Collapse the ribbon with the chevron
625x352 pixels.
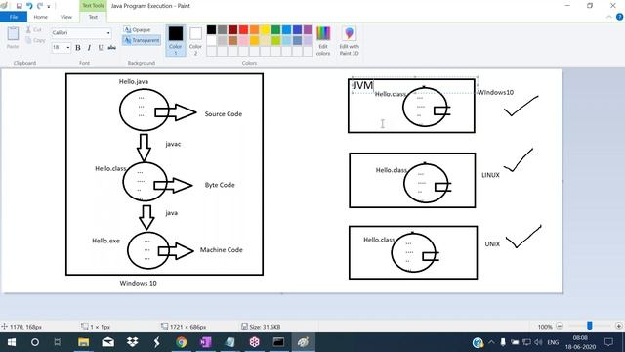pyautogui.click(x=609, y=17)
